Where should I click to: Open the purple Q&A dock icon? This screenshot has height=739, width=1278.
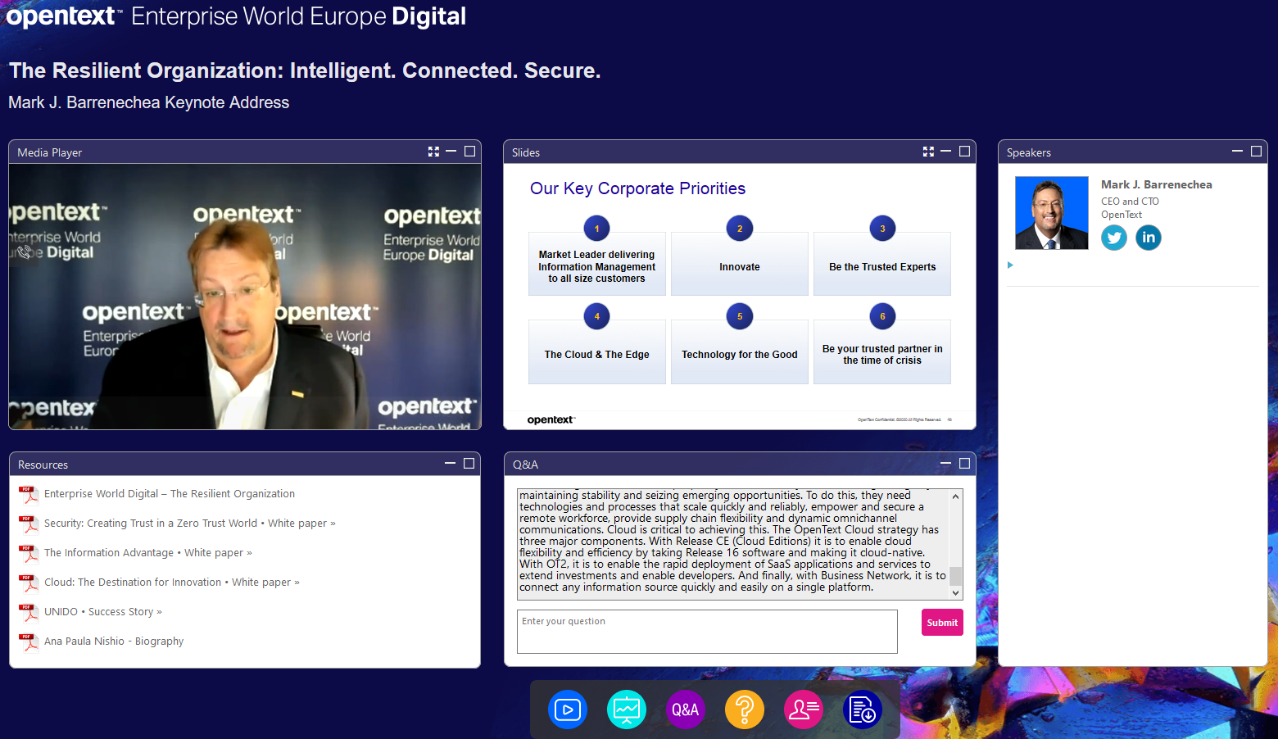[x=686, y=710]
